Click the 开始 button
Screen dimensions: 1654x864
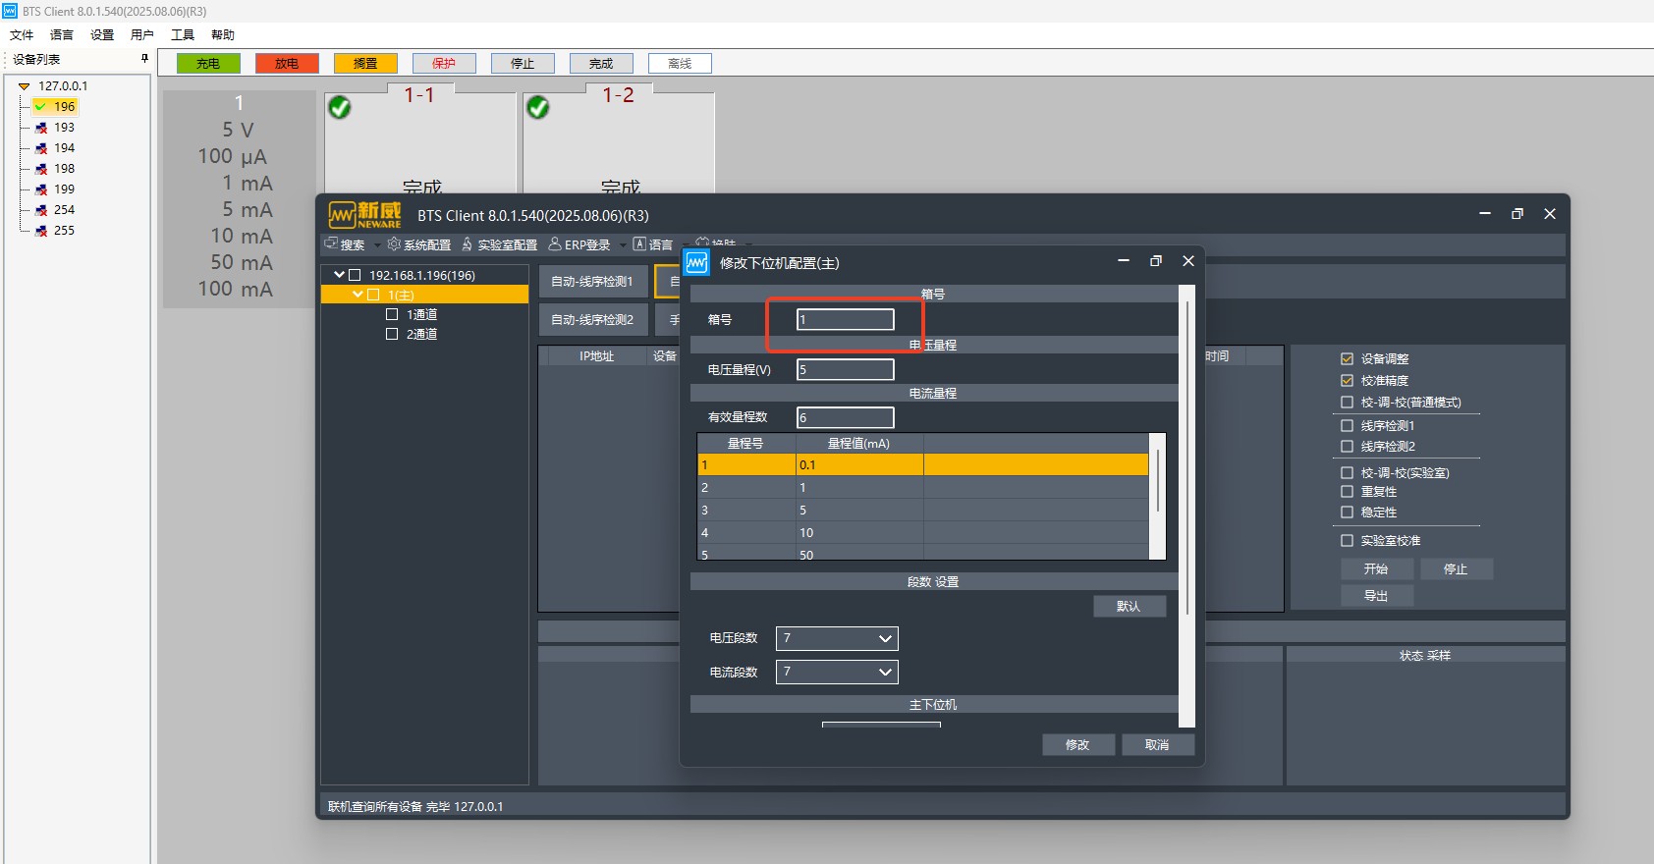(x=1377, y=568)
